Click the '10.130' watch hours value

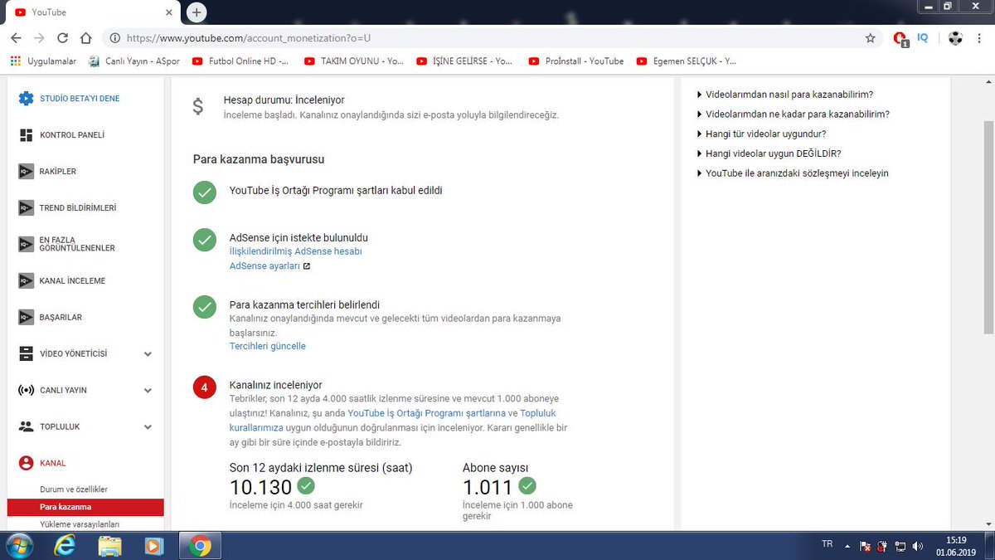261,487
